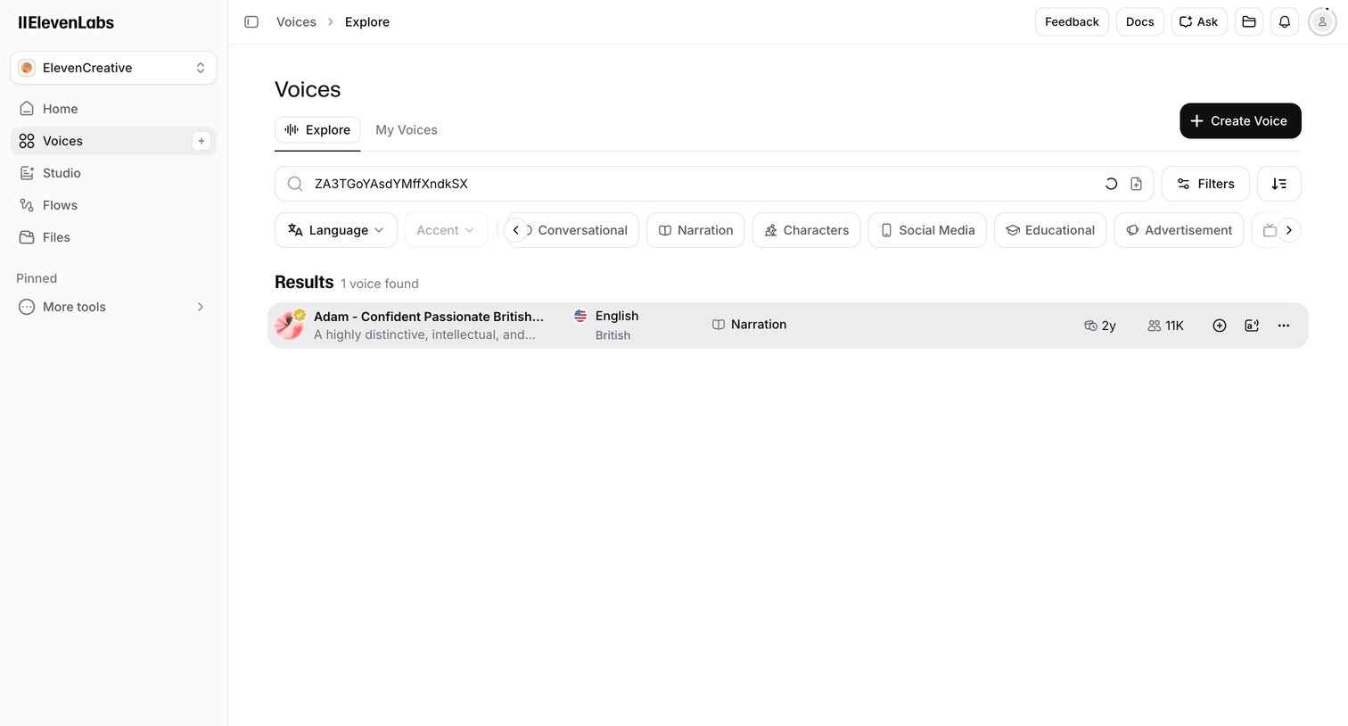Open the Accent dropdown

pos(446,230)
